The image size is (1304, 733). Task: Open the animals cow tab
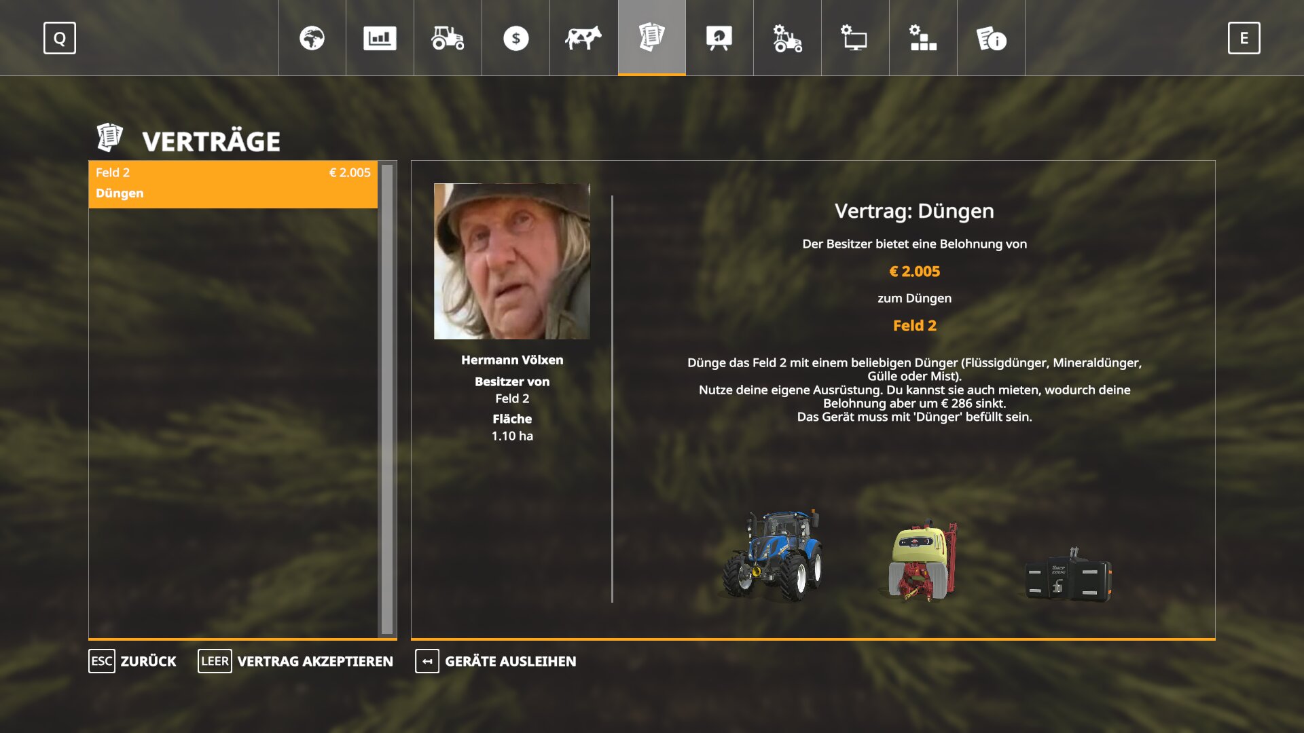(x=583, y=38)
